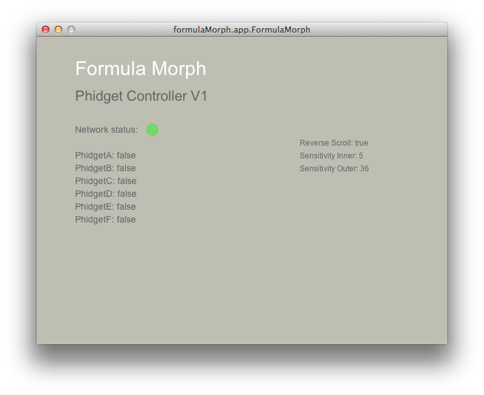Viewport: 484px width, 395px height.
Task: Click the Reverse Scroll: true setting
Action: pyautogui.click(x=334, y=143)
